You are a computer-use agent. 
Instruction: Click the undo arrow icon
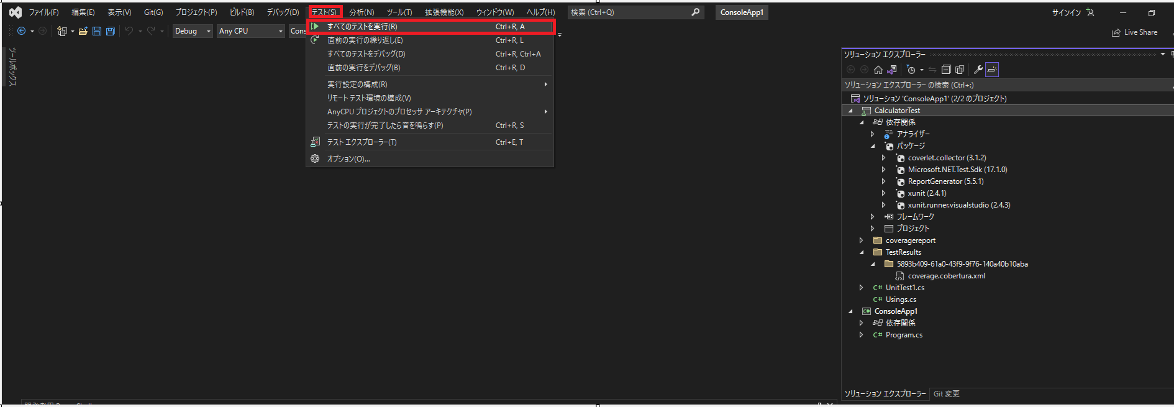tap(129, 31)
